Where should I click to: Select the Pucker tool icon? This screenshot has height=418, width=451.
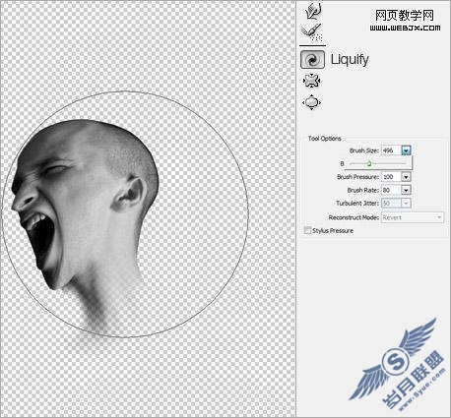(311, 81)
